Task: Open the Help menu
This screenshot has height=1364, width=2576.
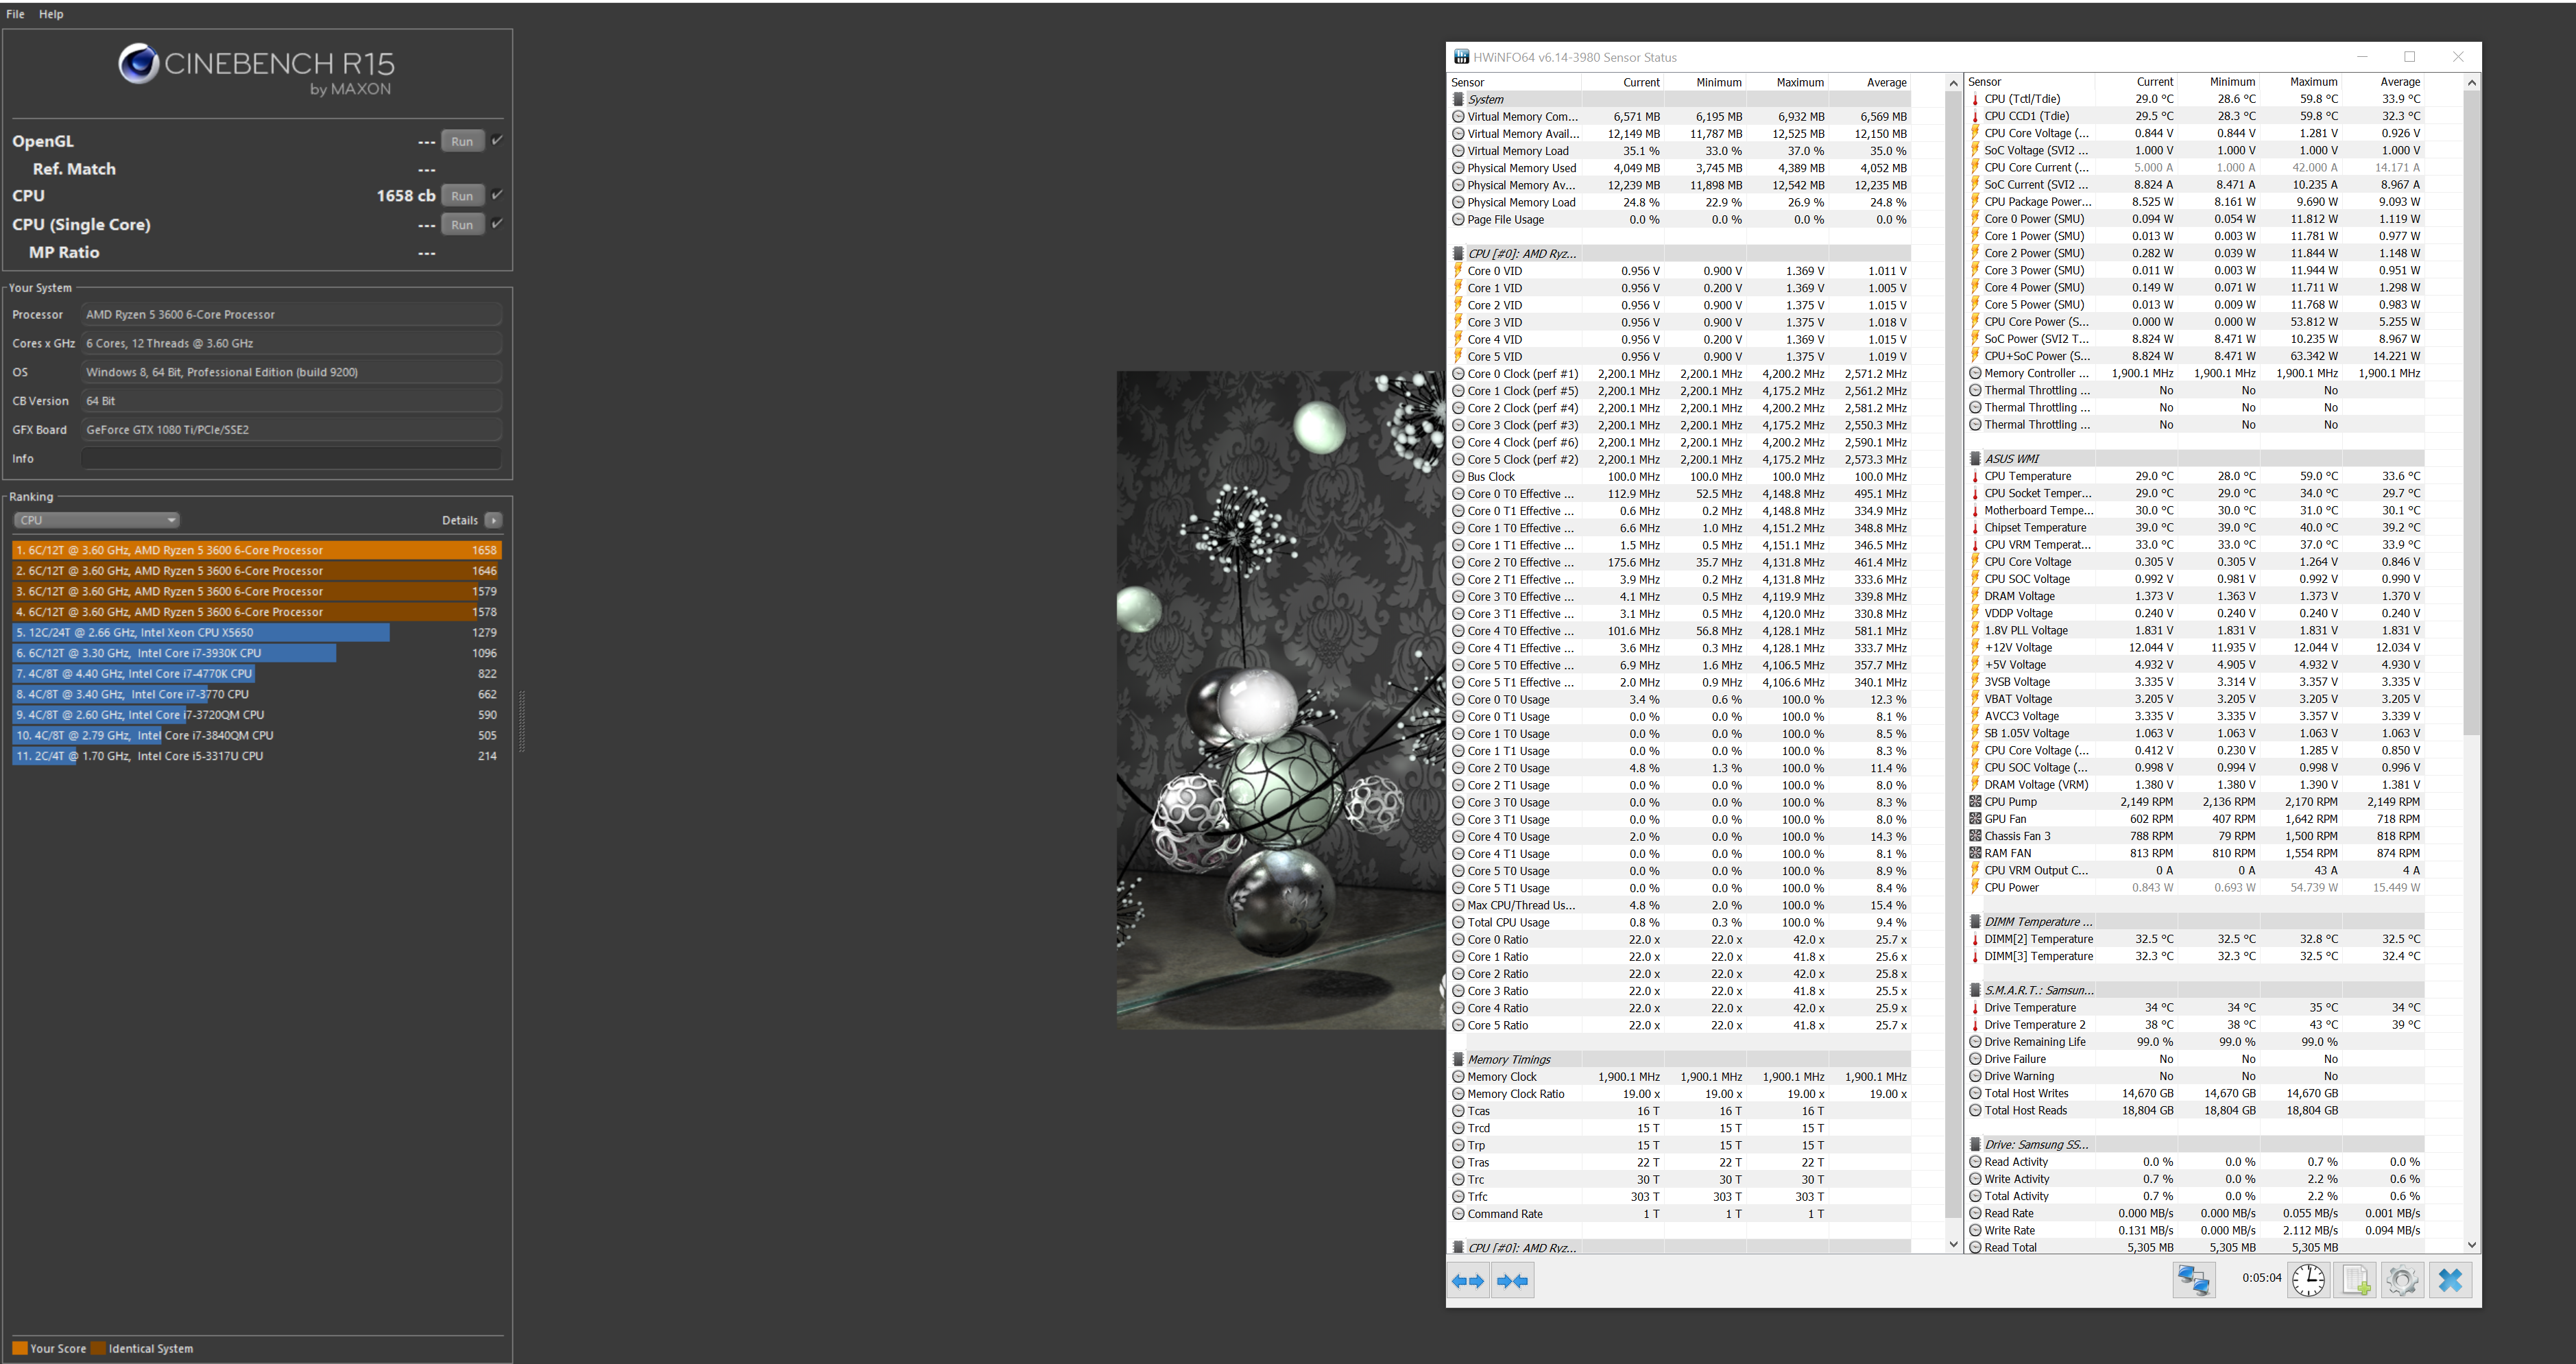Action: (x=51, y=14)
